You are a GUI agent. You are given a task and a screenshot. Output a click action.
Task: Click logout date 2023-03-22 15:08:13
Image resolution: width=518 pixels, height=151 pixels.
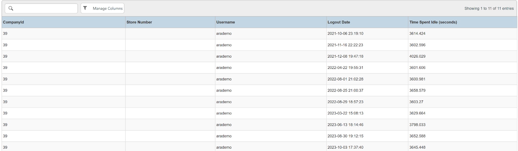345,113
